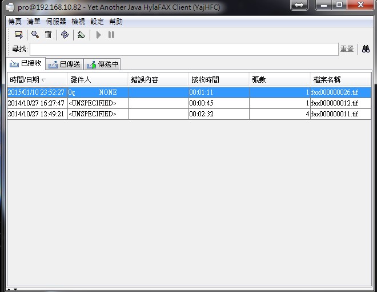The image size is (377, 292).
Task: Switch to the 已傳送 tab
Action: (x=65, y=64)
